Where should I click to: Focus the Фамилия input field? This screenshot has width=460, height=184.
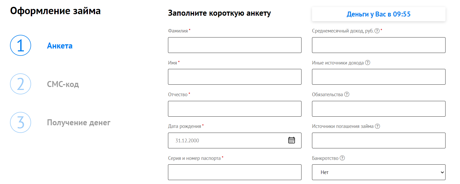coord(235,45)
